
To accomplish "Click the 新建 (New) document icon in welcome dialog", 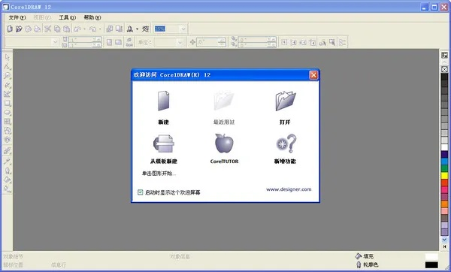I will (163, 101).
